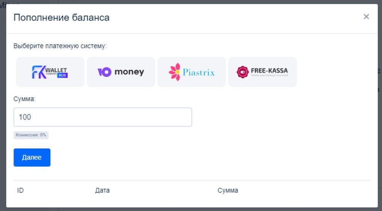Focus the Сумма amount input field
This screenshot has width=382, height=211.
(103, 117)
